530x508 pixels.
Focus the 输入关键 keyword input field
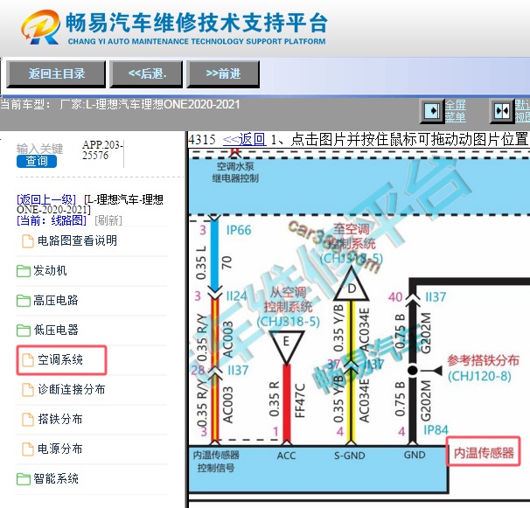coord(39,149)
